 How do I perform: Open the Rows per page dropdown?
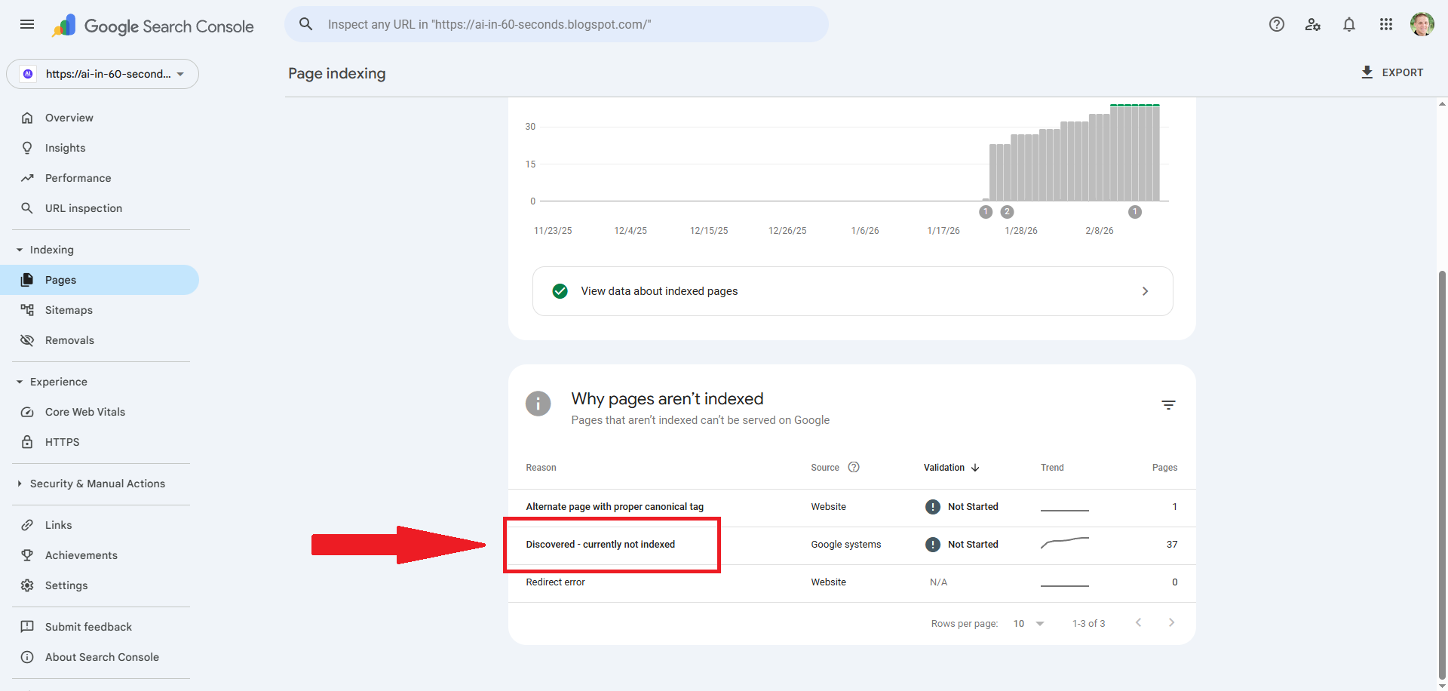click(1028, 623)
